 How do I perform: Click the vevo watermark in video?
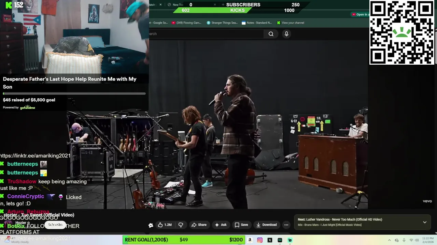pos(427,201)
